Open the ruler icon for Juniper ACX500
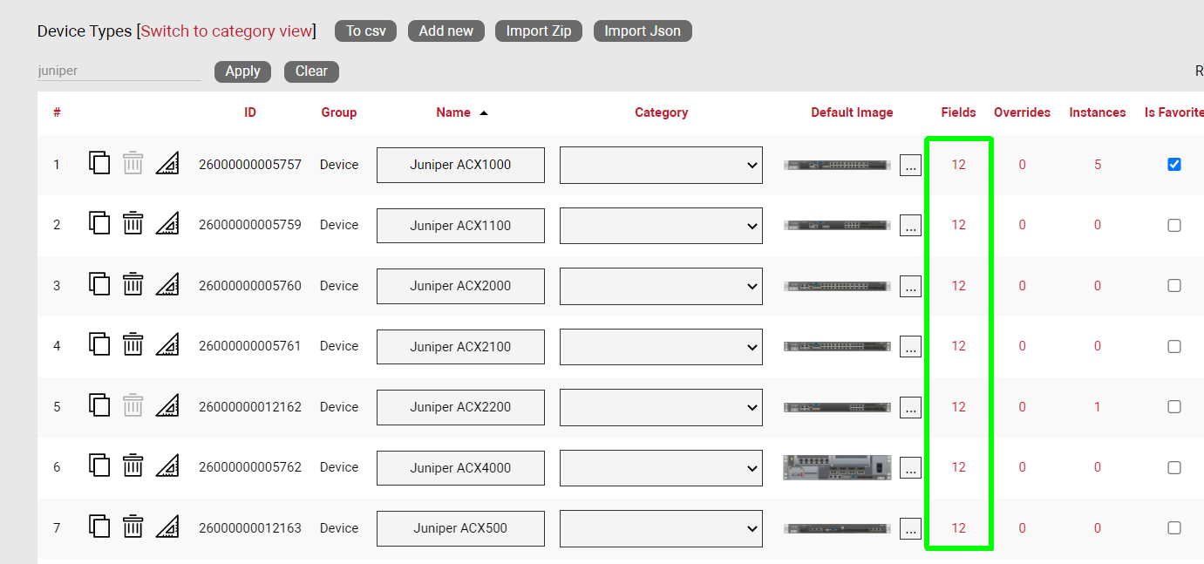Viewport: 1204px width, 564px height. (167, 527)
